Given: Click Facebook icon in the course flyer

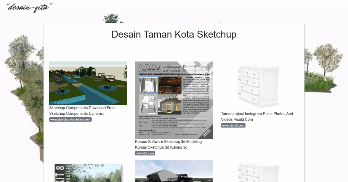Looking at the screenshot, I should point(184,67).
